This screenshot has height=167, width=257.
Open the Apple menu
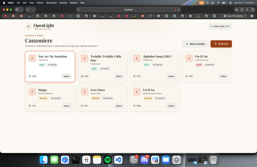tap(4, 3)
